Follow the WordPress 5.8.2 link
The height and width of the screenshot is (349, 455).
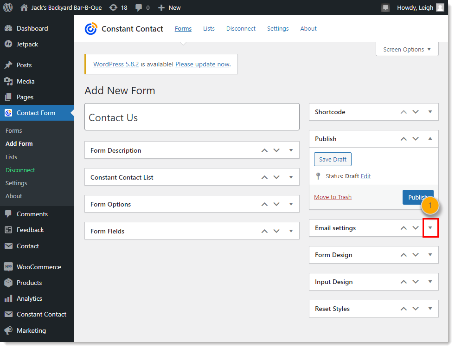pos(116,64)
